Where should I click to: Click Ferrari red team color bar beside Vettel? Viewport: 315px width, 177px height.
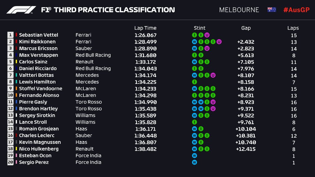click(16, 35)
